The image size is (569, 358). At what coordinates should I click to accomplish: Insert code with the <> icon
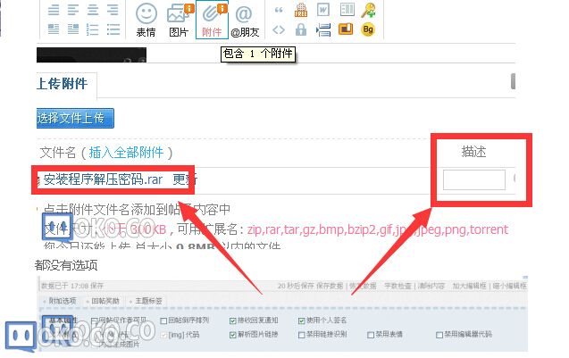coord(279,29)
